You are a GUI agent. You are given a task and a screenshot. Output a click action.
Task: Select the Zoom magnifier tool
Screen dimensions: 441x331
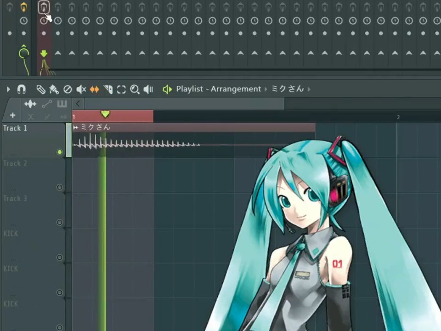tap(135, 90)
